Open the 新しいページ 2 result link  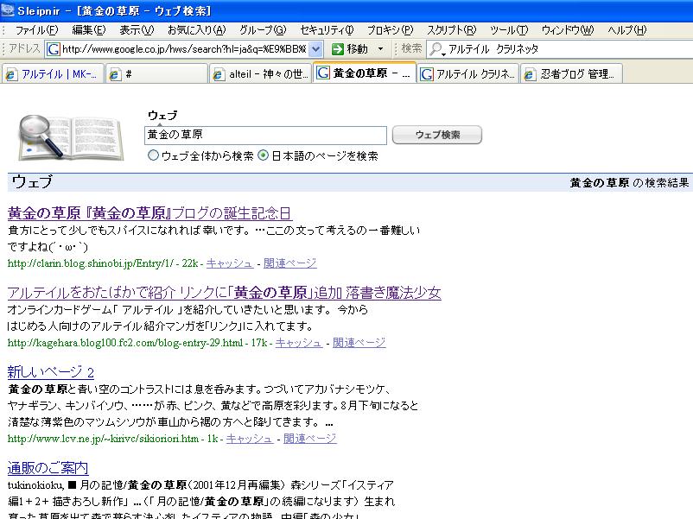coord(51,372)
